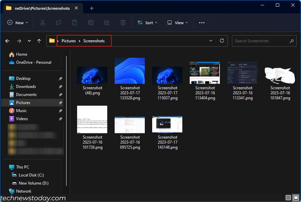The width and height of the screenshot is (301, 202).
Task: Go forward with the right arrow
Action: (19, 41)
